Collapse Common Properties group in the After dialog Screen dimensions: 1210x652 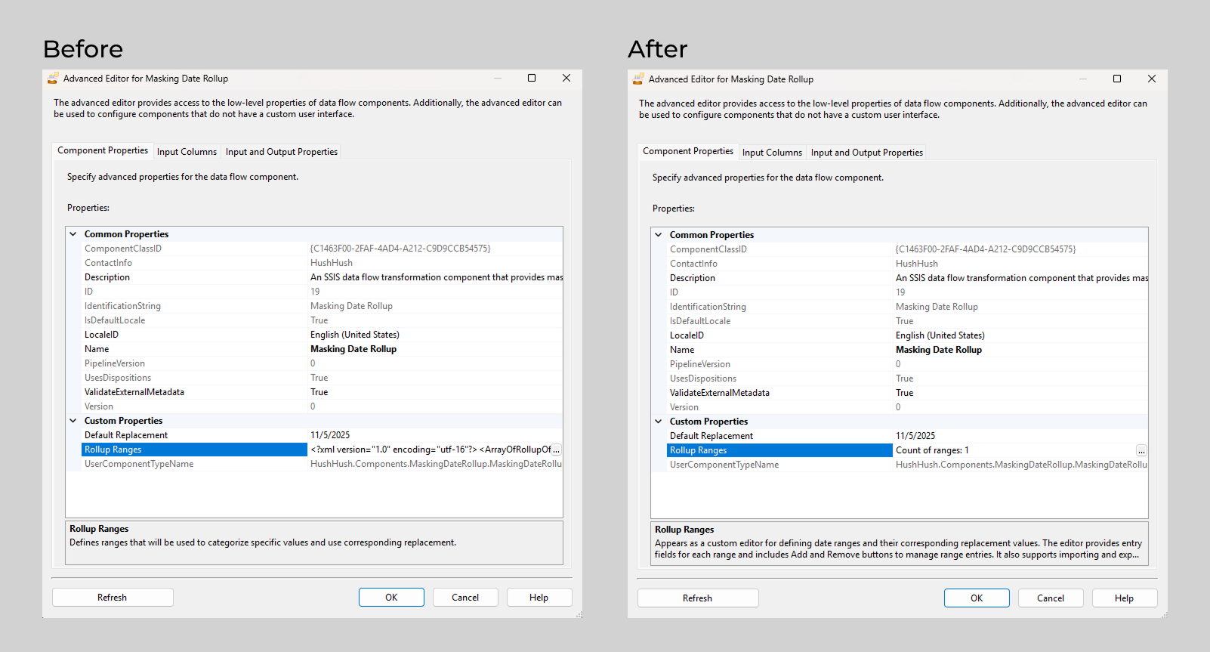(659, 235)
